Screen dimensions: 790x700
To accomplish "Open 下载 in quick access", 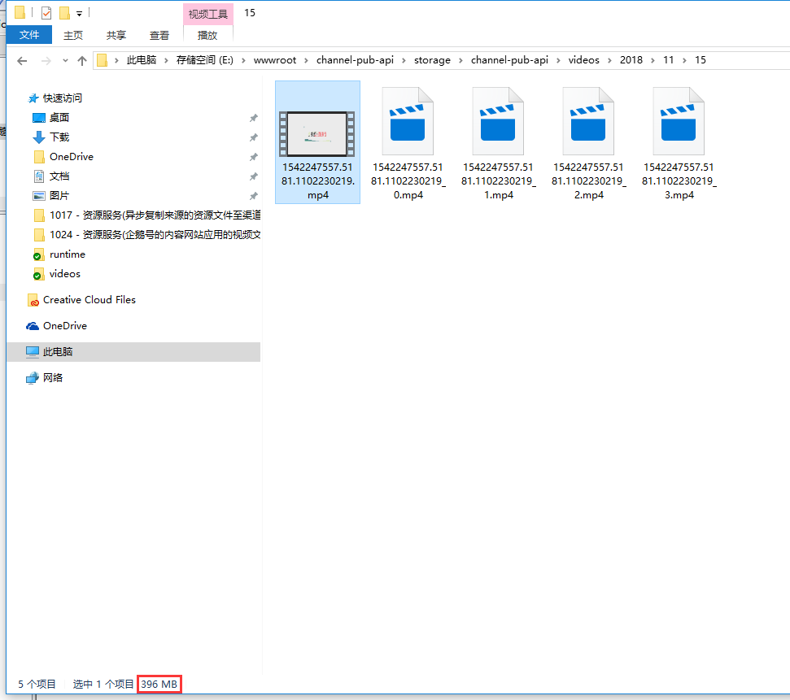I will coord(59,137).
